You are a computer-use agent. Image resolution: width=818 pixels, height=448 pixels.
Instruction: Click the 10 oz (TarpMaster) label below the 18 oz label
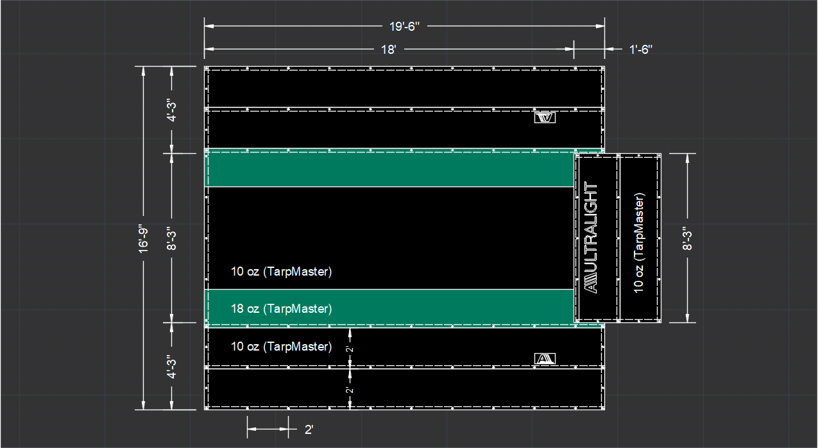281,346
